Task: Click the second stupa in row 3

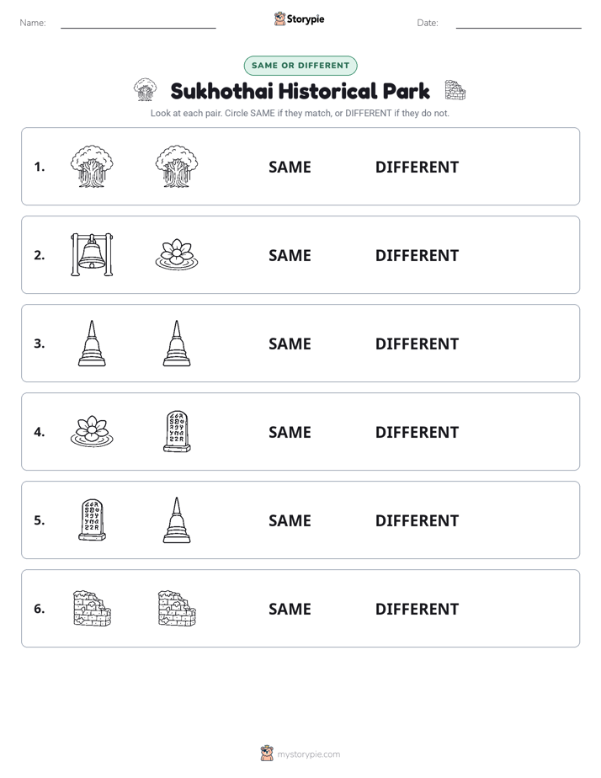Action: click(177, 344)
